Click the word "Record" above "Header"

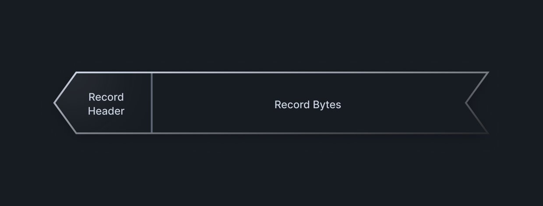pyautogui.click(x=106, y=97)
